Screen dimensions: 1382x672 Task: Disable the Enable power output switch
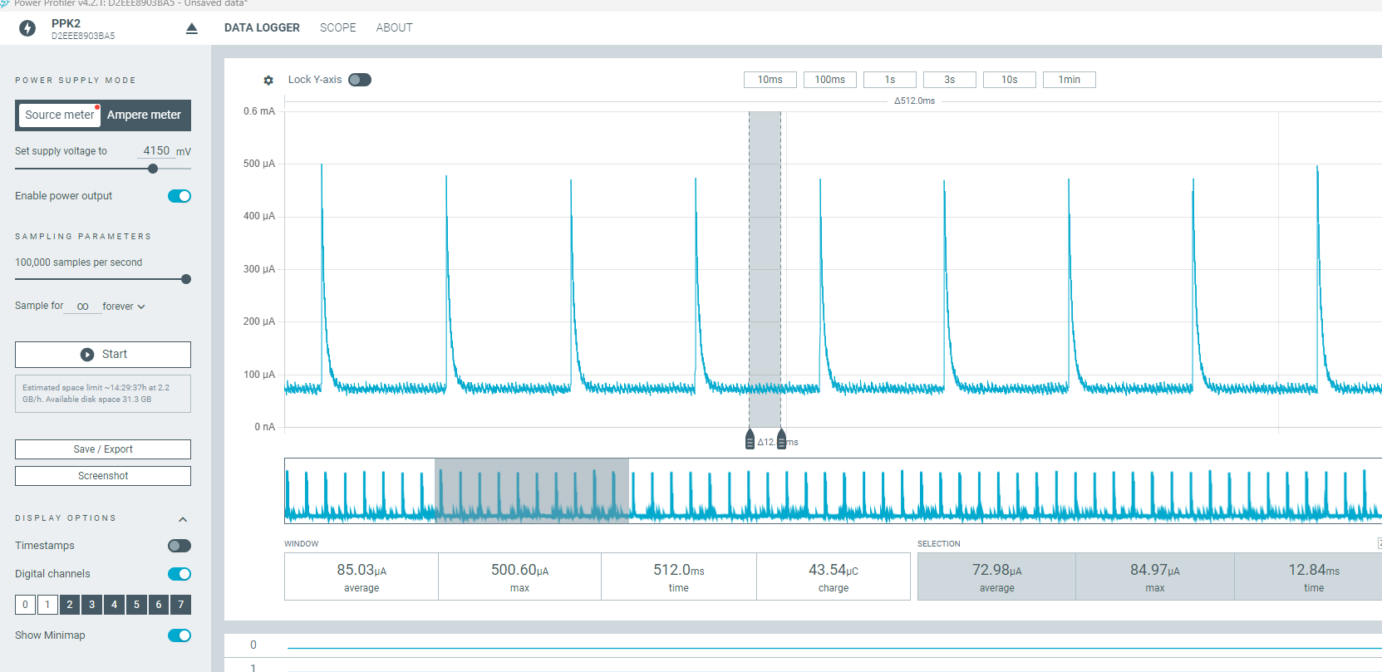(x=180, y=196)
